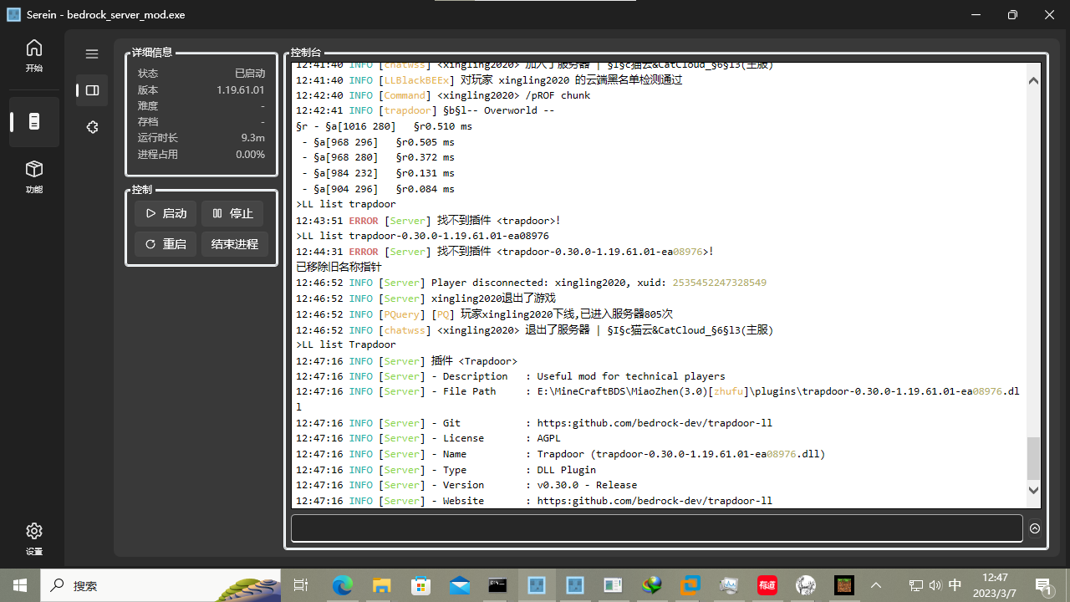This screenshot has height=602, width=1070.
Task: Expand hidden system tray icons
Action: pos(876,585)
